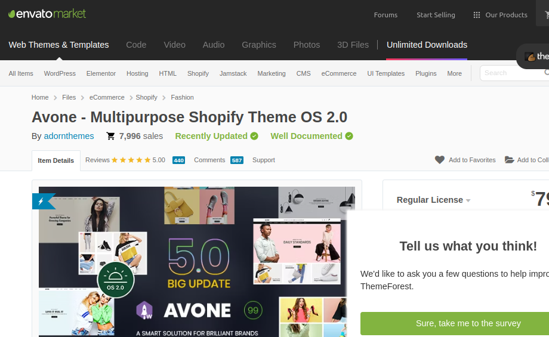Select the All Items category

(x=21, y=73)
